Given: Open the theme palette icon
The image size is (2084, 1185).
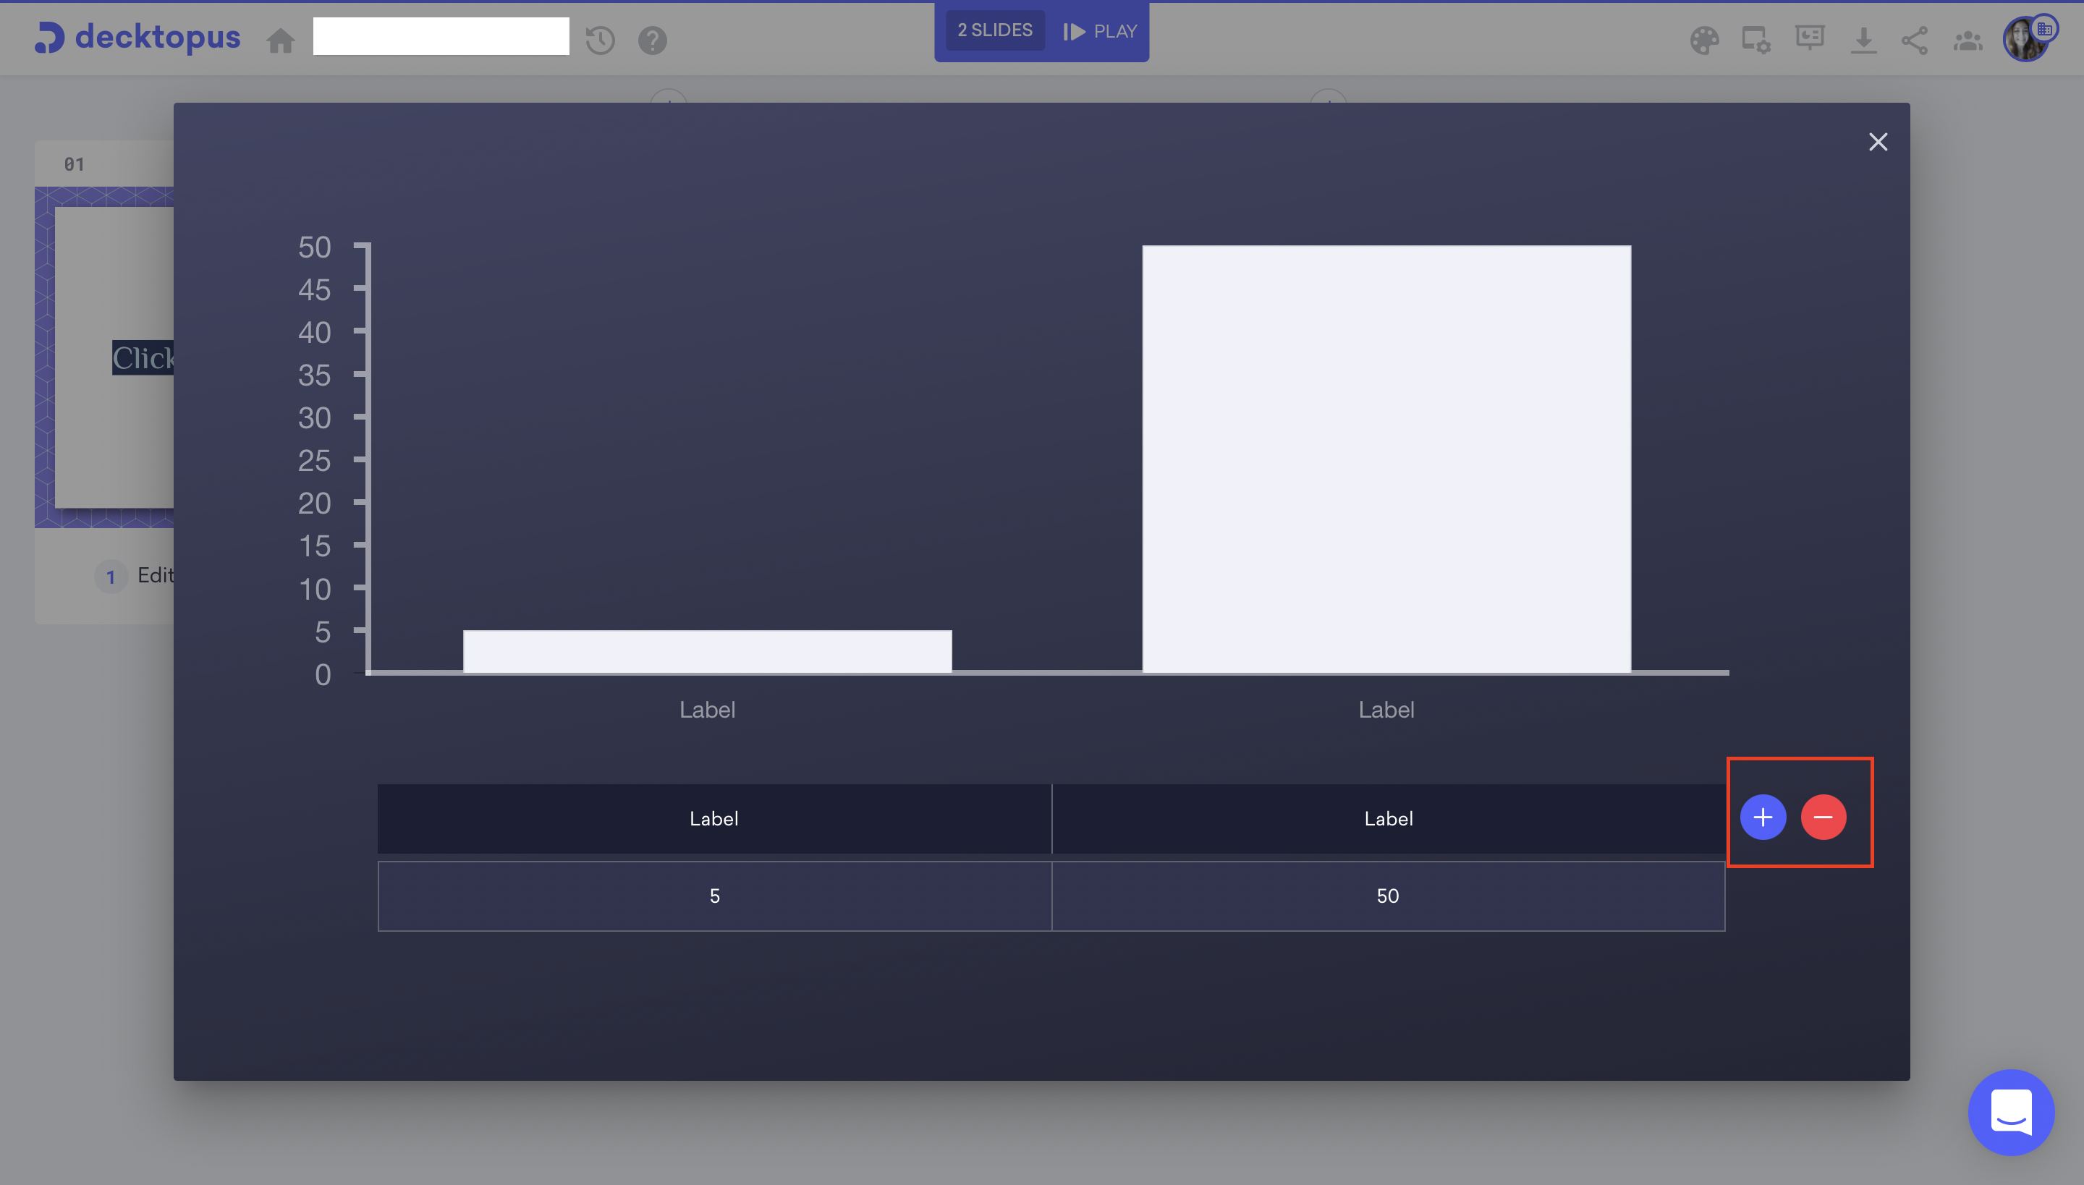Looking at the screenshot, I should 1704,40.
